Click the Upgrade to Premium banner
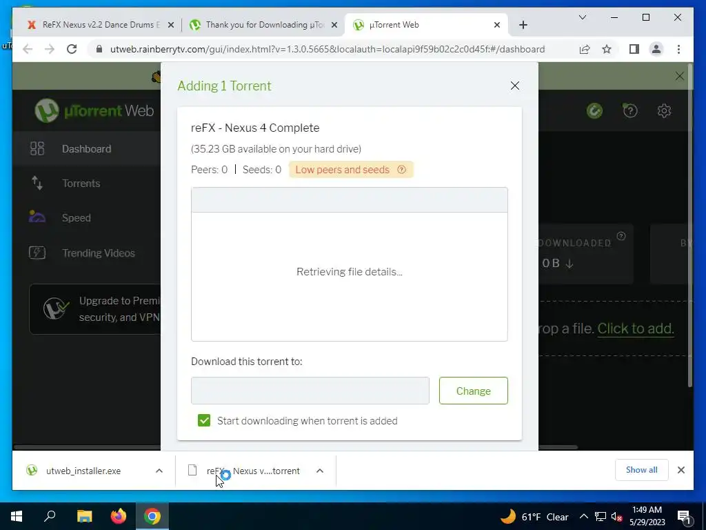The image size is (706, 530). [95, 309]
